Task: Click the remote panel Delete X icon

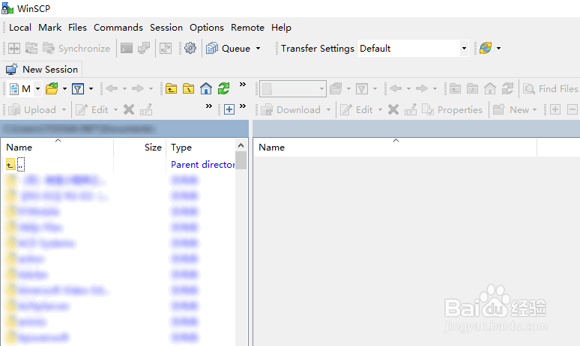Action: pyautogui.click(x=393, y=110)
